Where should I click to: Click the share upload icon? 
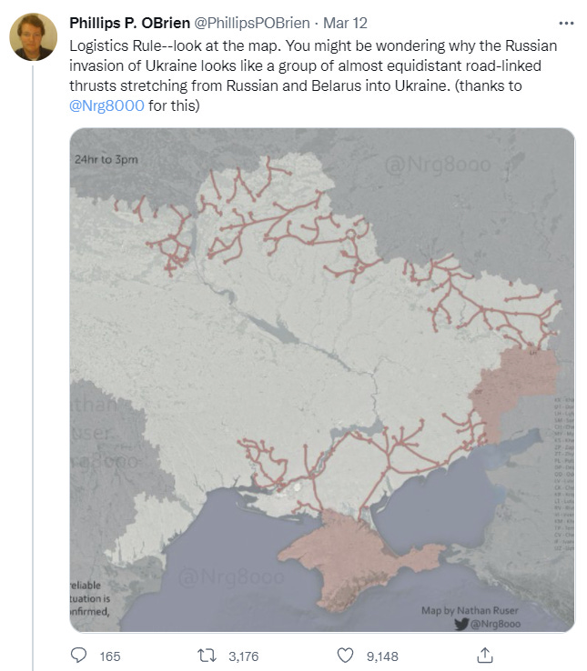[x=485, y=655]
